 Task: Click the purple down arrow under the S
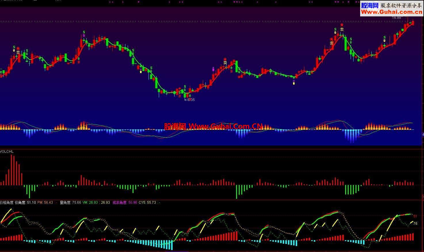[x=84, y=35]
